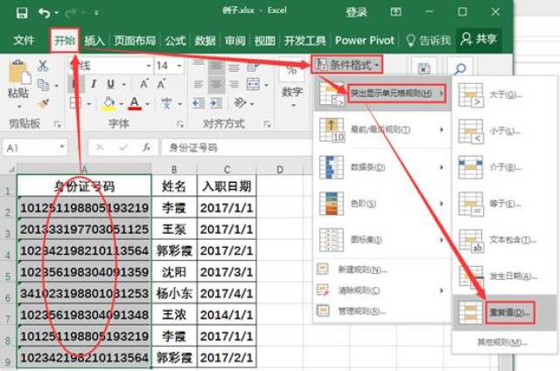Click the Find magnifier icon in ribbon
560x371 pixels.
click(460, 68)
